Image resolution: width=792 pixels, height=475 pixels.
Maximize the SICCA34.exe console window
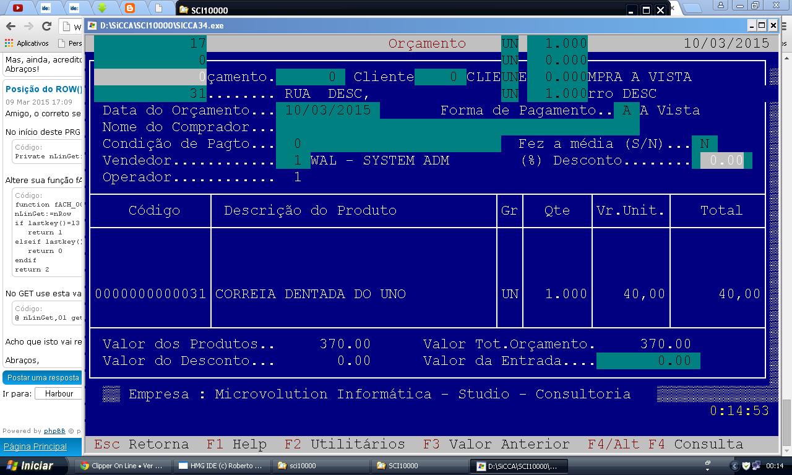pos(762,25)
